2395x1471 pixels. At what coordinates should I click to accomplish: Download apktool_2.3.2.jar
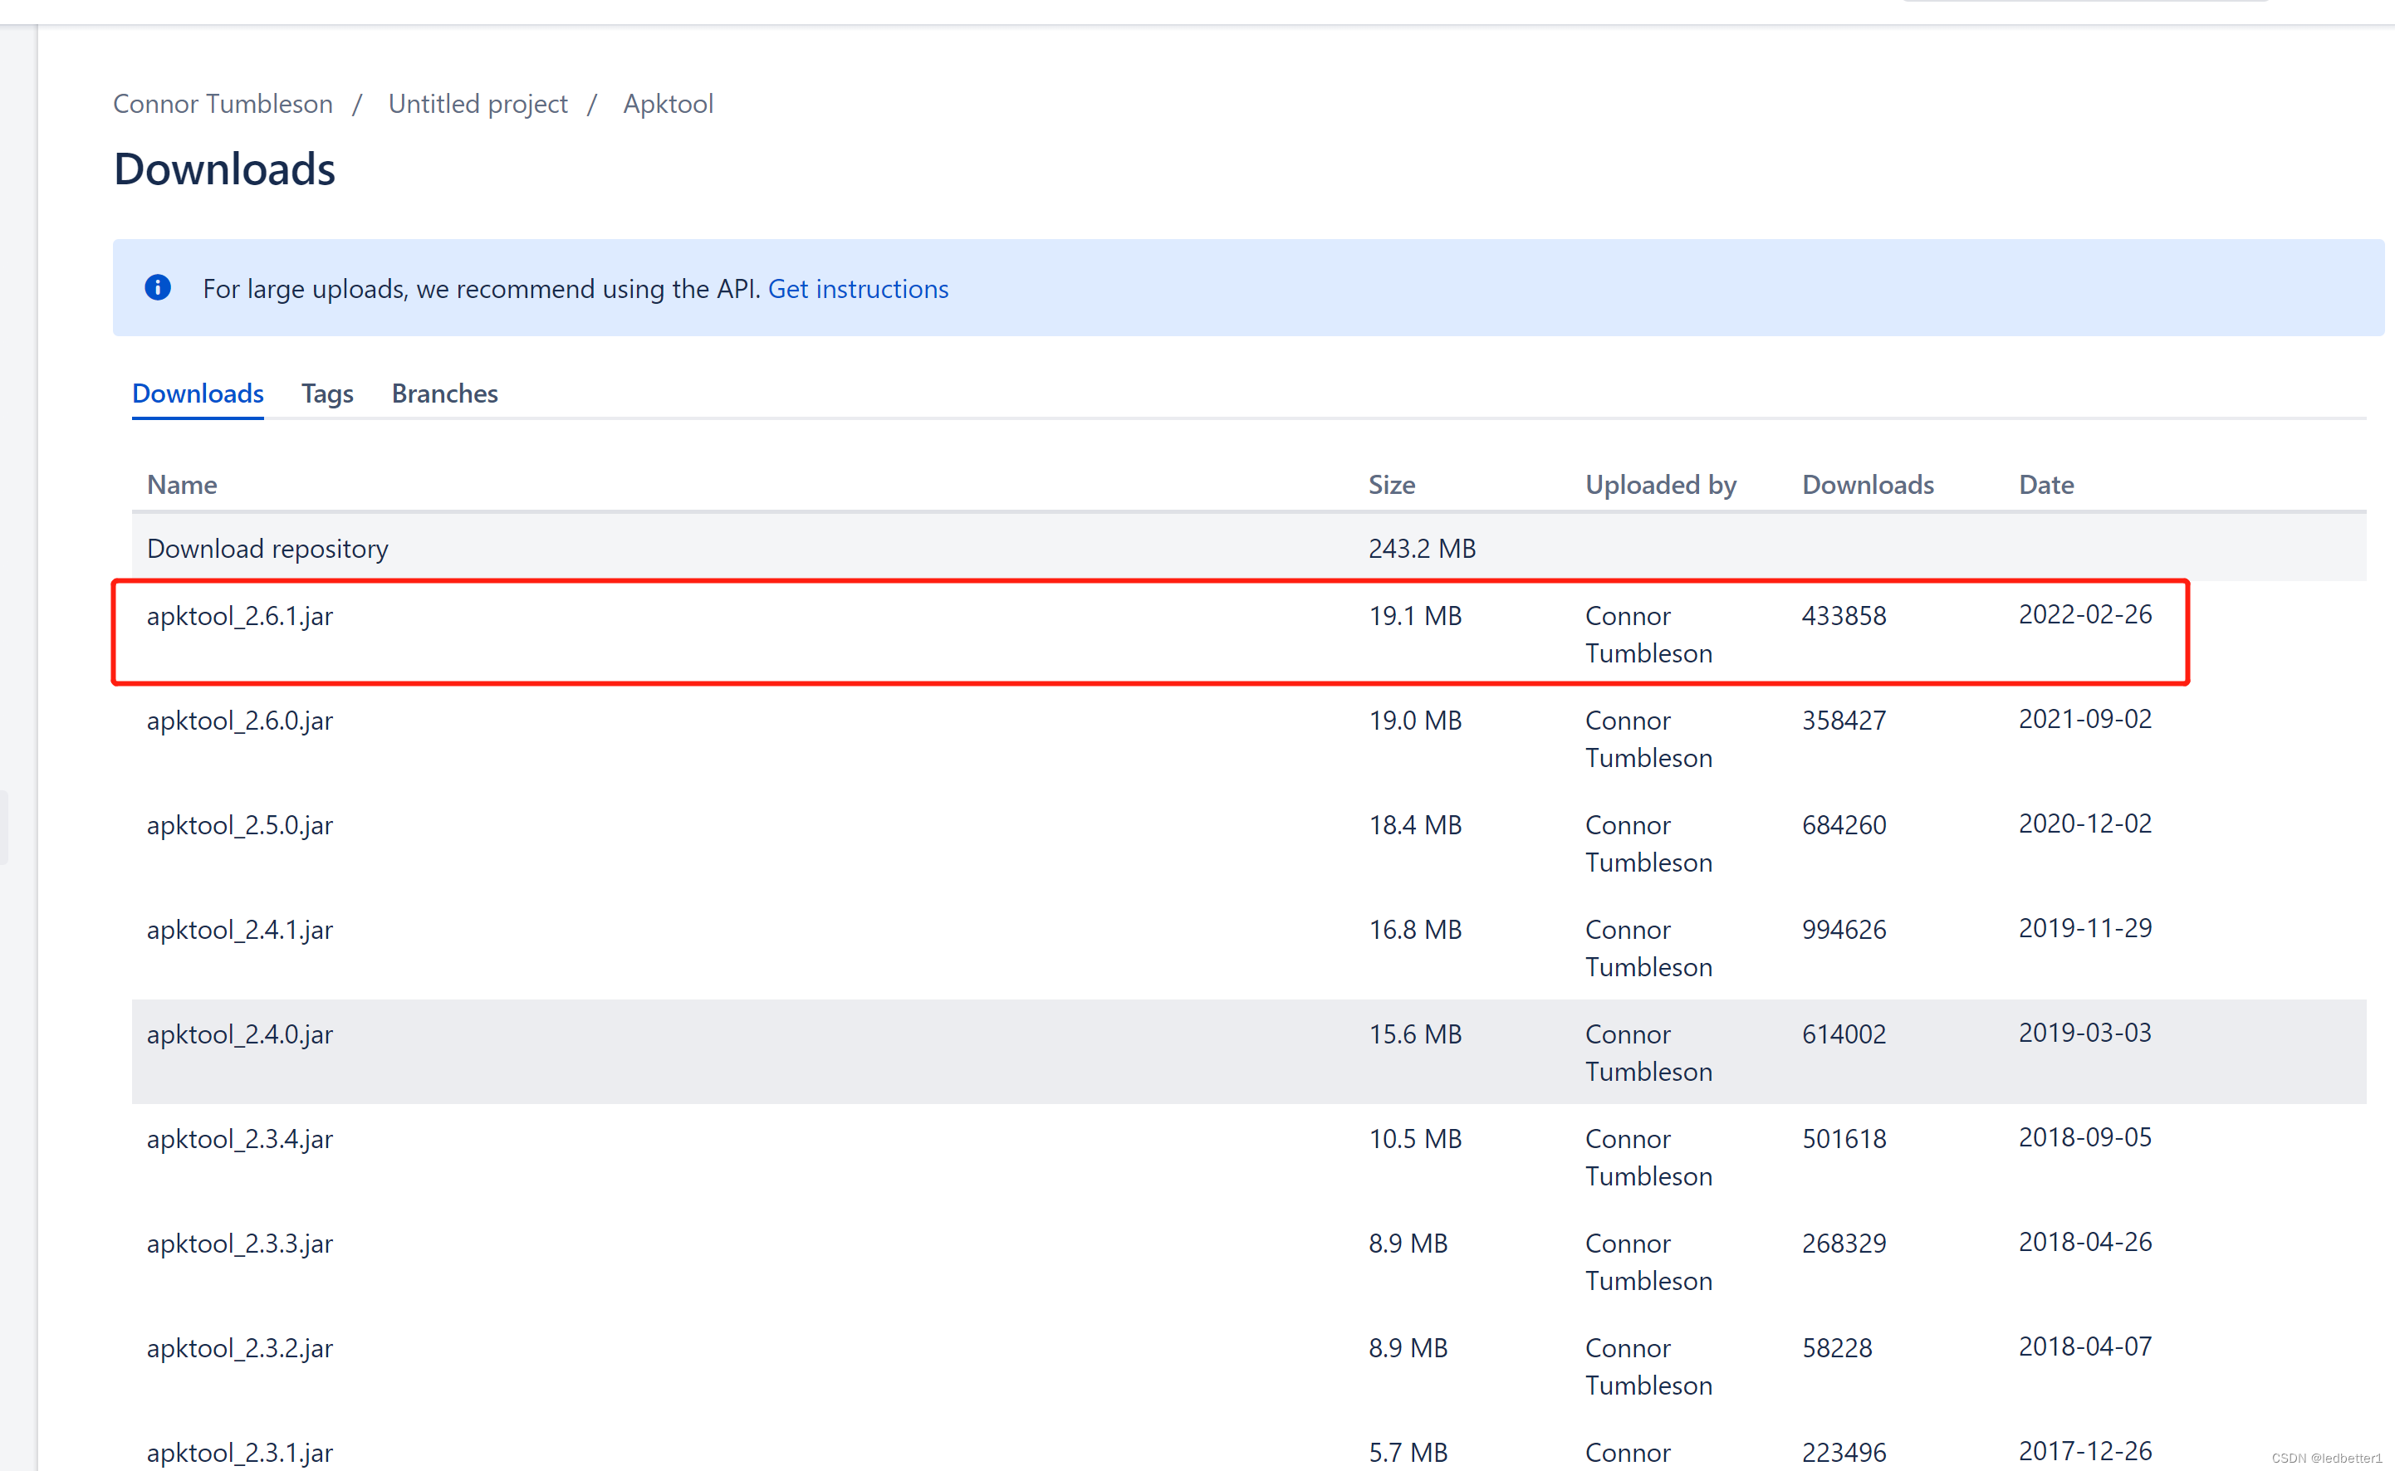point(239,1348)
